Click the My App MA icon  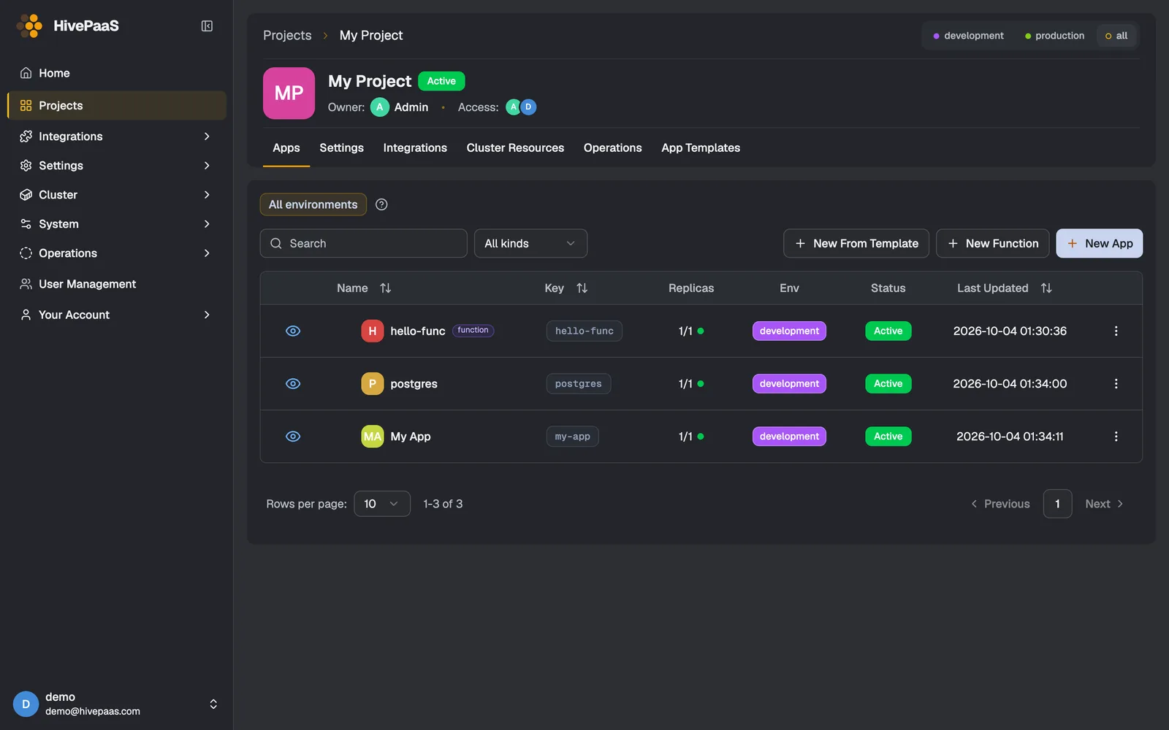372,436
